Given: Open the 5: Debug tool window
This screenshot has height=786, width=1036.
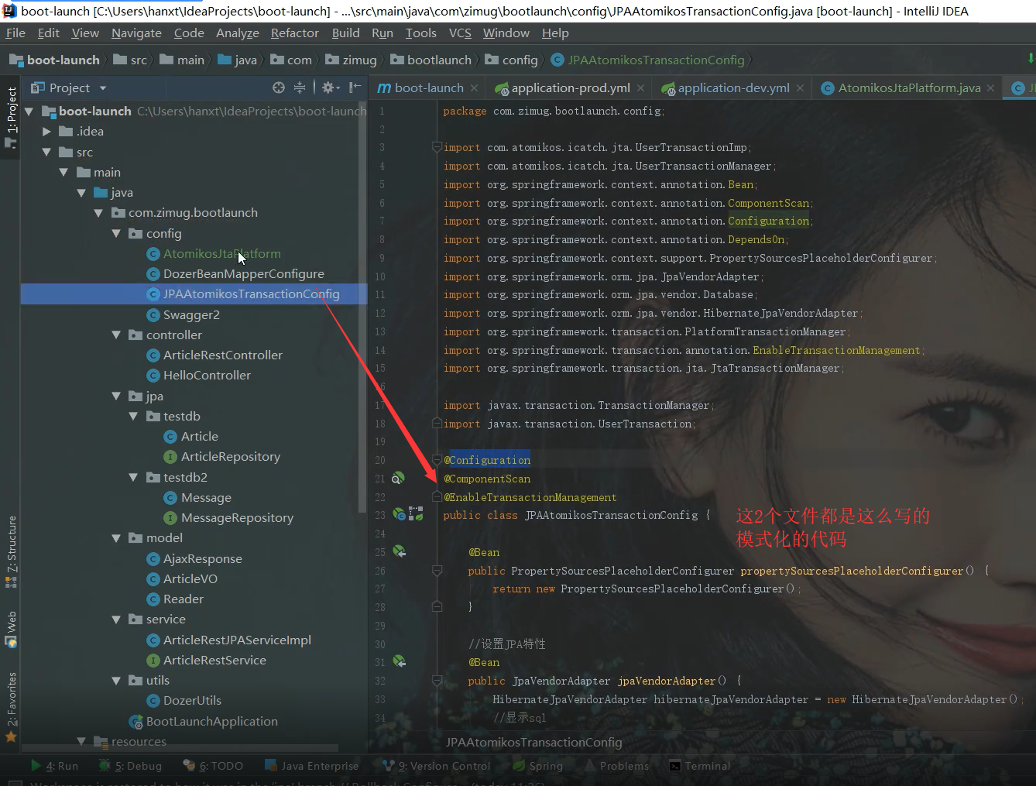Looking at the screenshot, I should tap(130, 766).
